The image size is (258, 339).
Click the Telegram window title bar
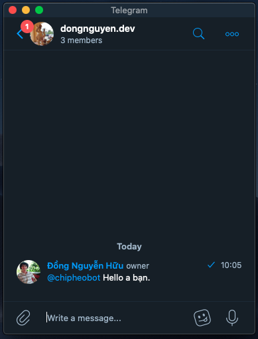click(x=129, y=10)
